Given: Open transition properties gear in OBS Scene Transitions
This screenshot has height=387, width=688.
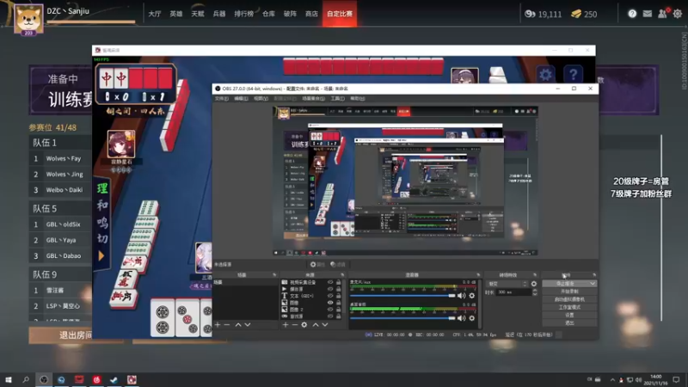Looking at the screenshot, I should tap(534, 284).
